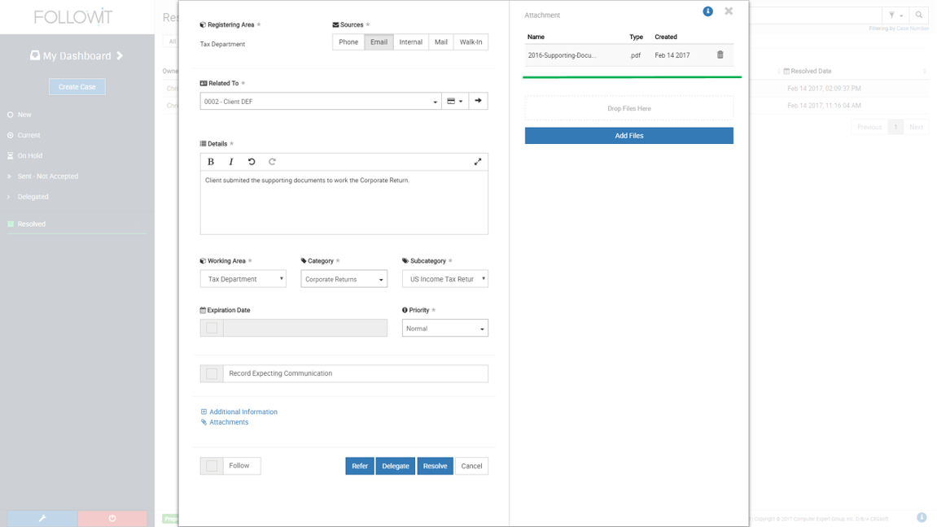Open the Priority dropdown set to Normal

click(444, 329)
